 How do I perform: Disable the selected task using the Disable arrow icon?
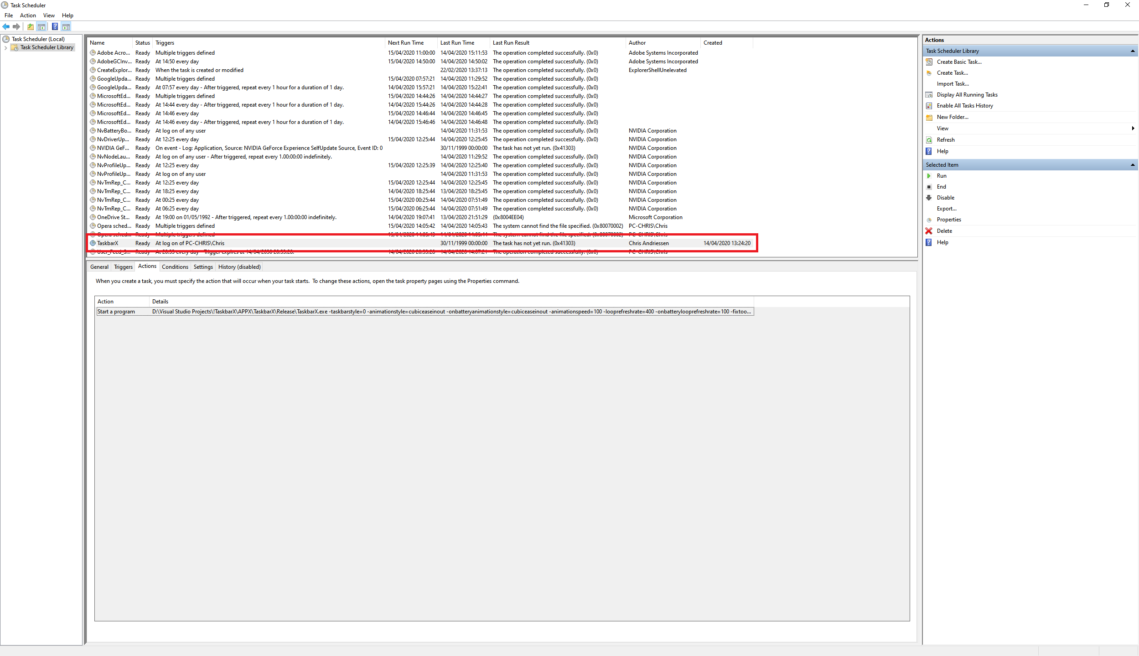pyautogui.click(x=929, y=198)
